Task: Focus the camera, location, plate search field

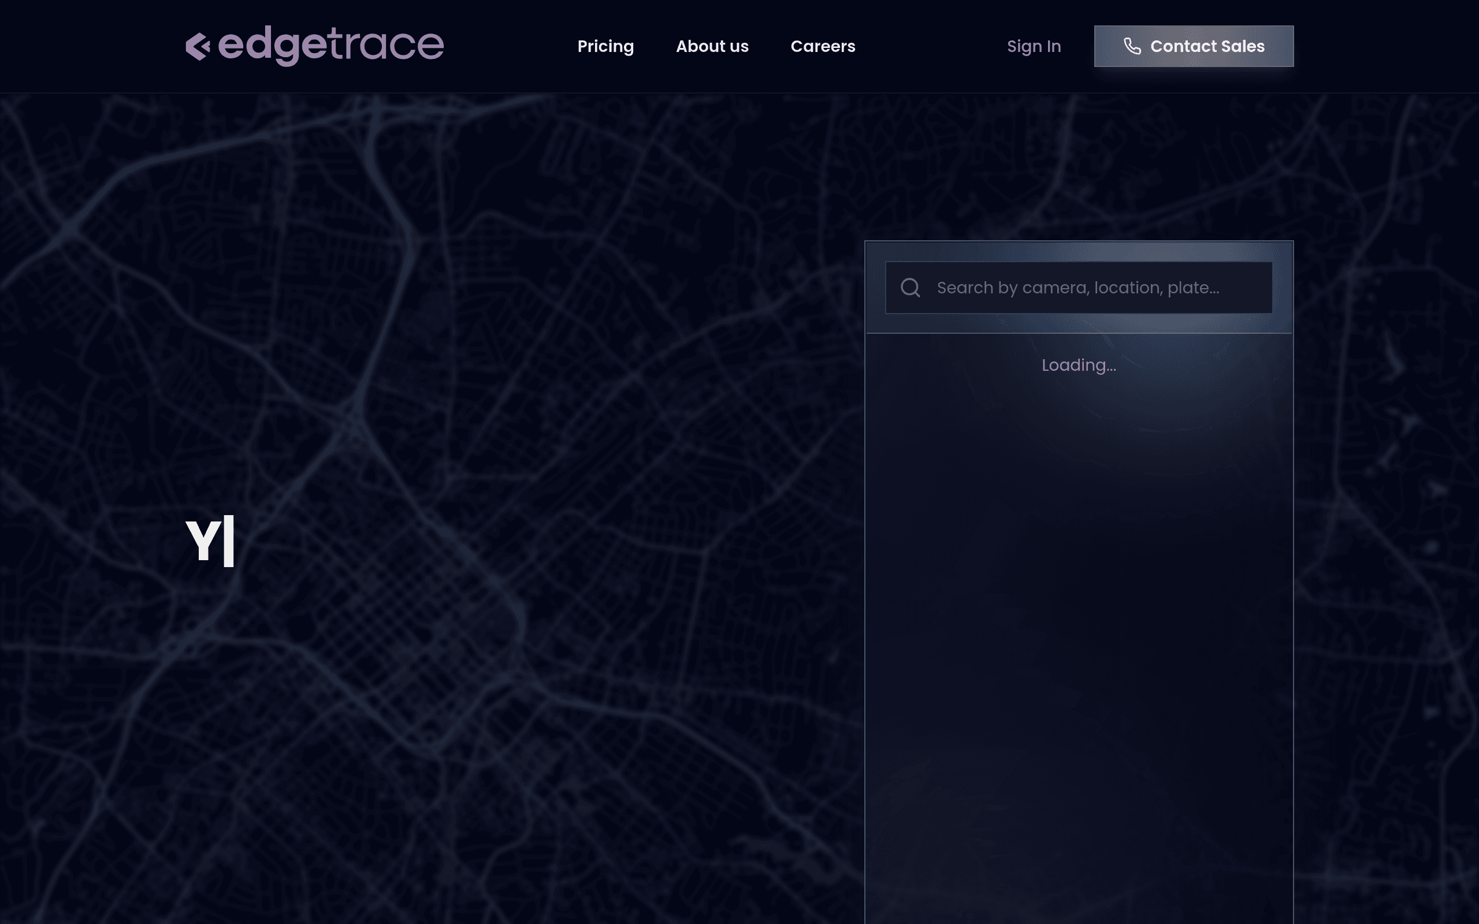Action: 1079,287
